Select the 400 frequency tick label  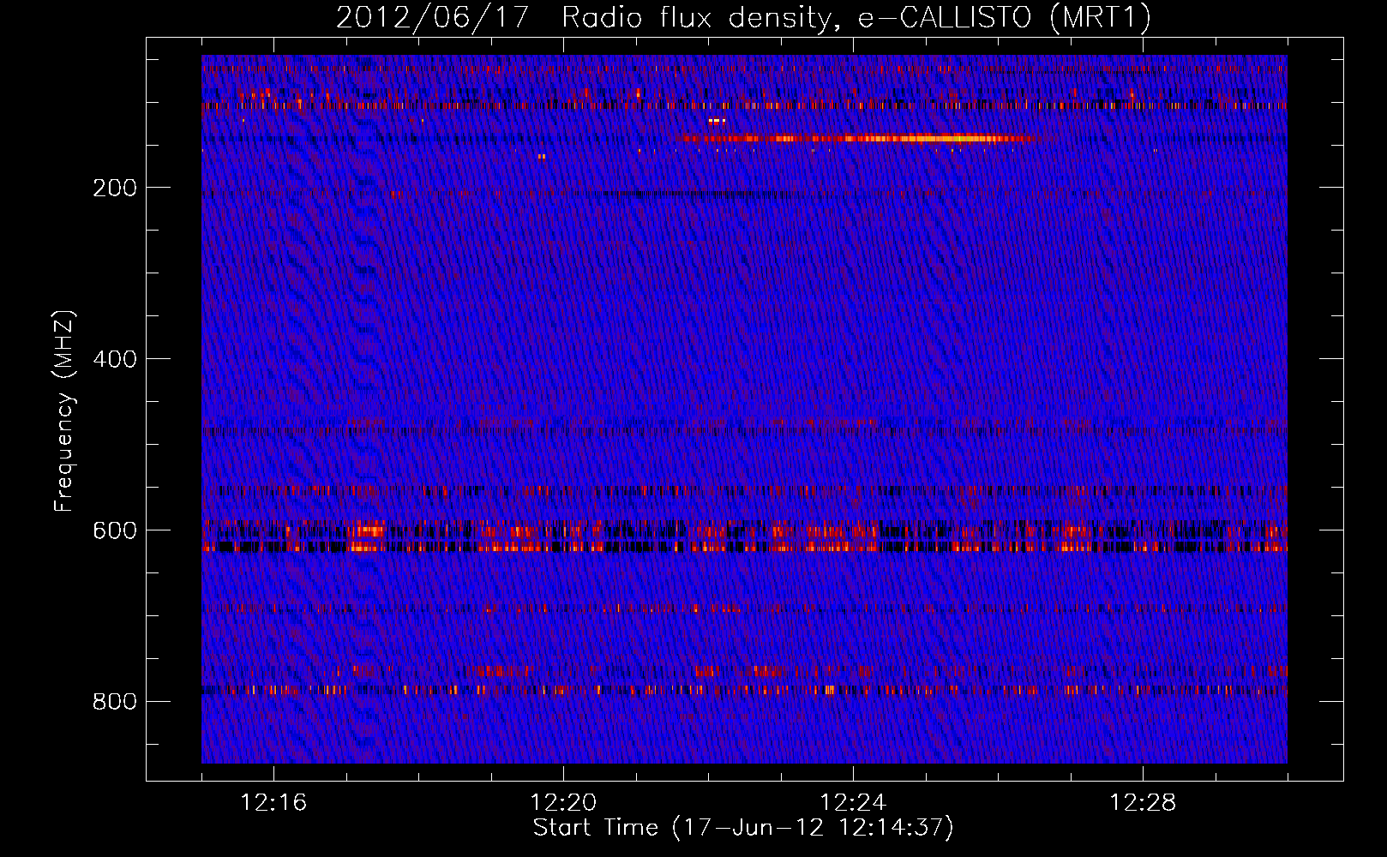point(115,359)
